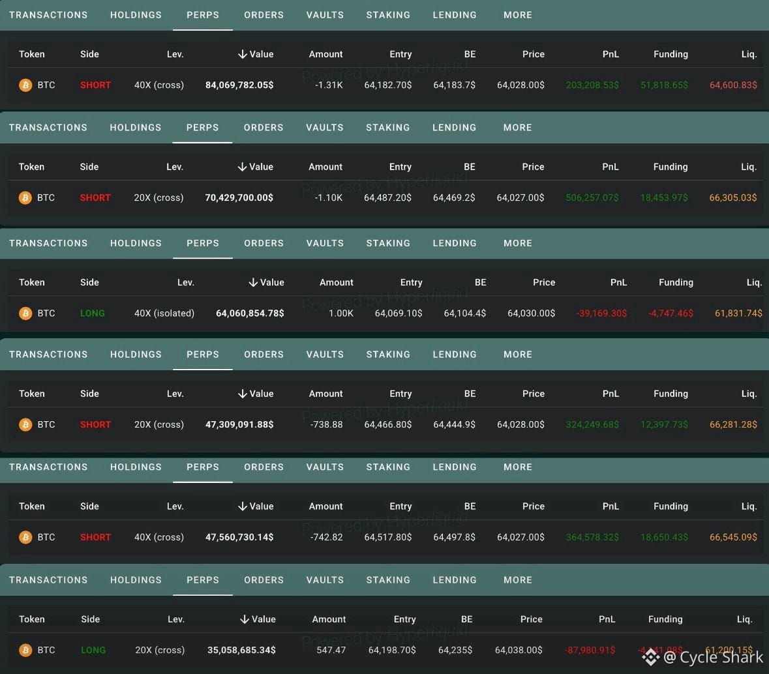Click the 64,600.83$ liquidation price
This screenshot has width=769, height=674.
(x=733, y=85)
